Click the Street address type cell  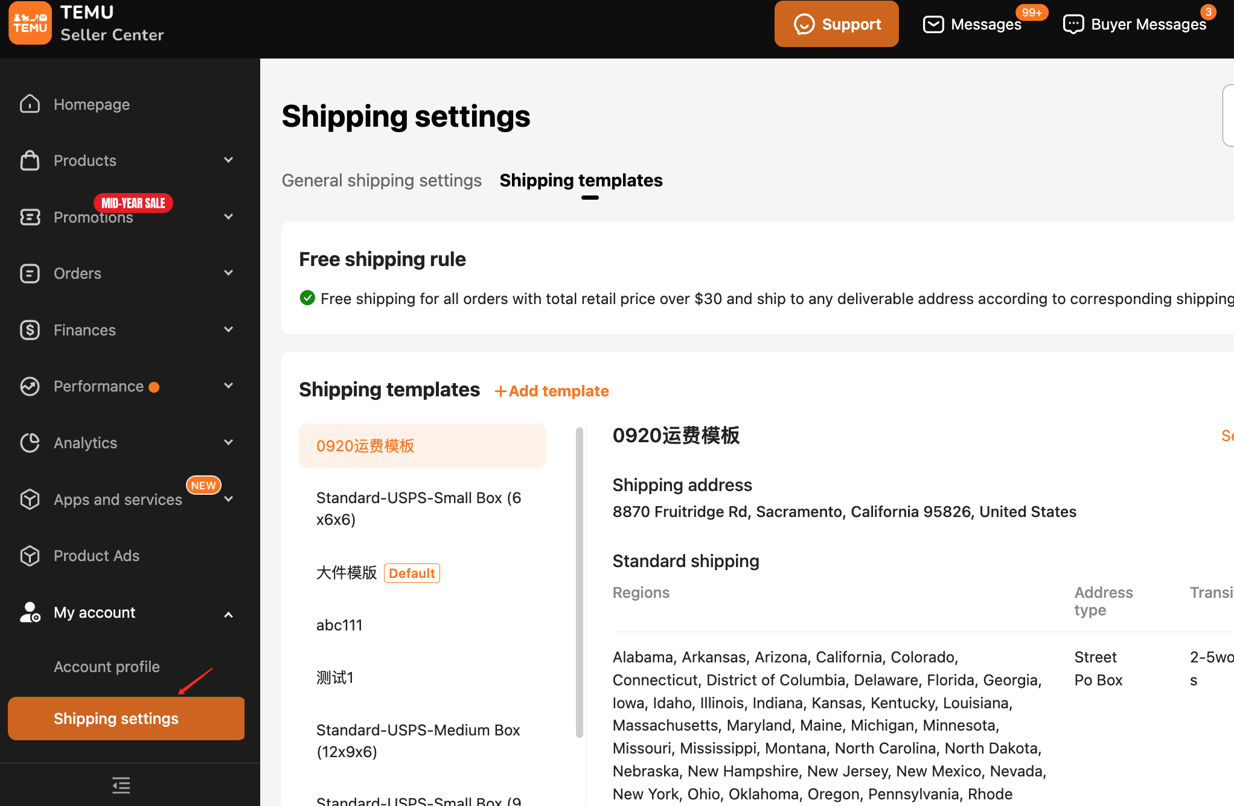pos(1095,657)
